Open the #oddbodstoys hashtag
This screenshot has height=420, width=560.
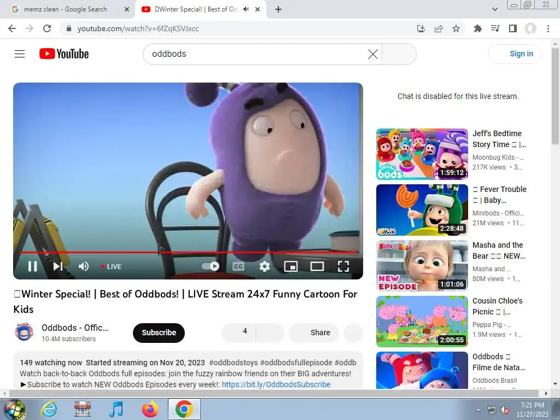pos(233,363)
